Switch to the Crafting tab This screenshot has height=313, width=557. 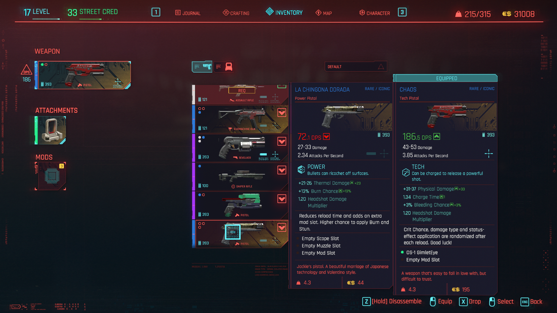[x=236, y=13]
